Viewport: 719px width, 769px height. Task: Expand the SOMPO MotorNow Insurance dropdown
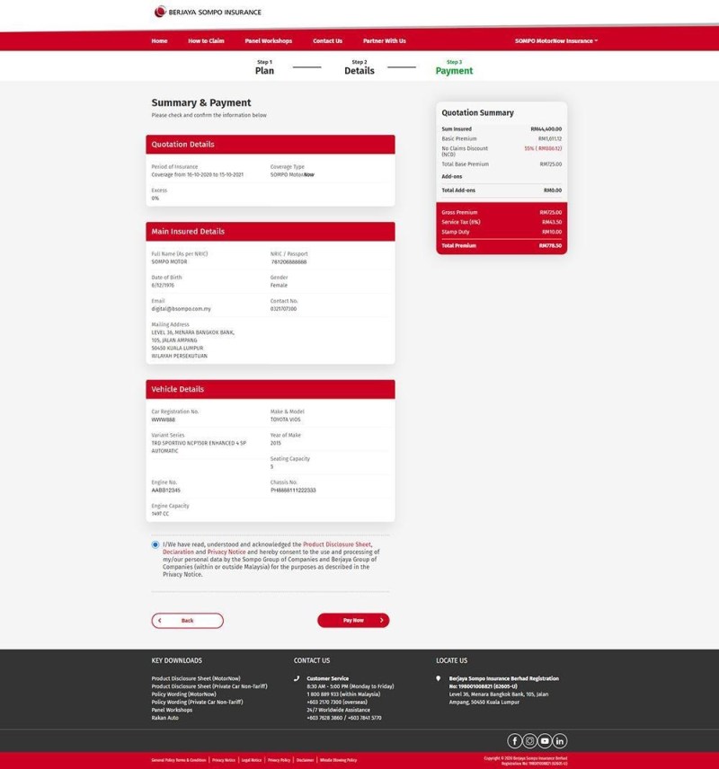coord(556,40)
